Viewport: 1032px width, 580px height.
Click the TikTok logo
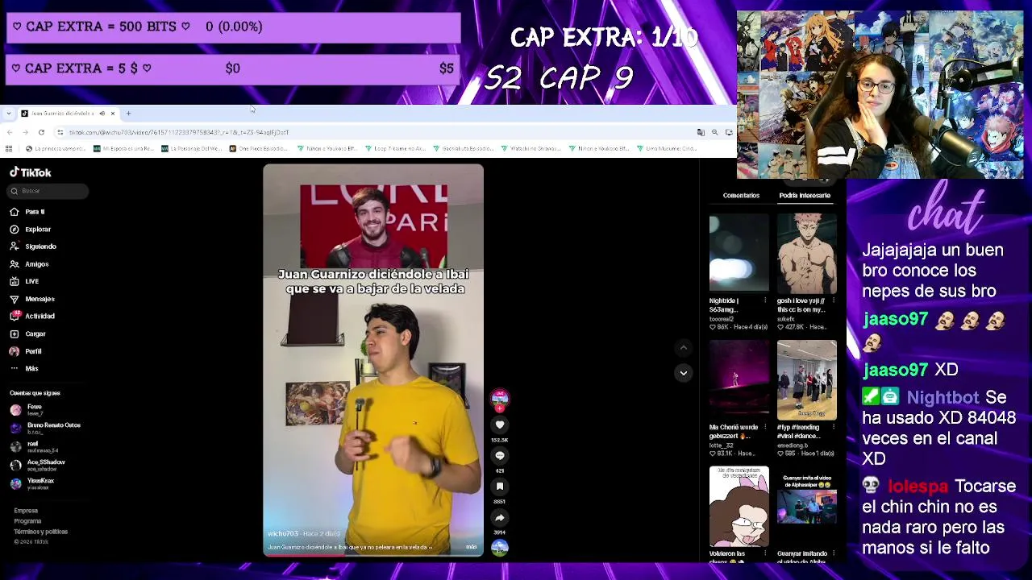(31, 172)
